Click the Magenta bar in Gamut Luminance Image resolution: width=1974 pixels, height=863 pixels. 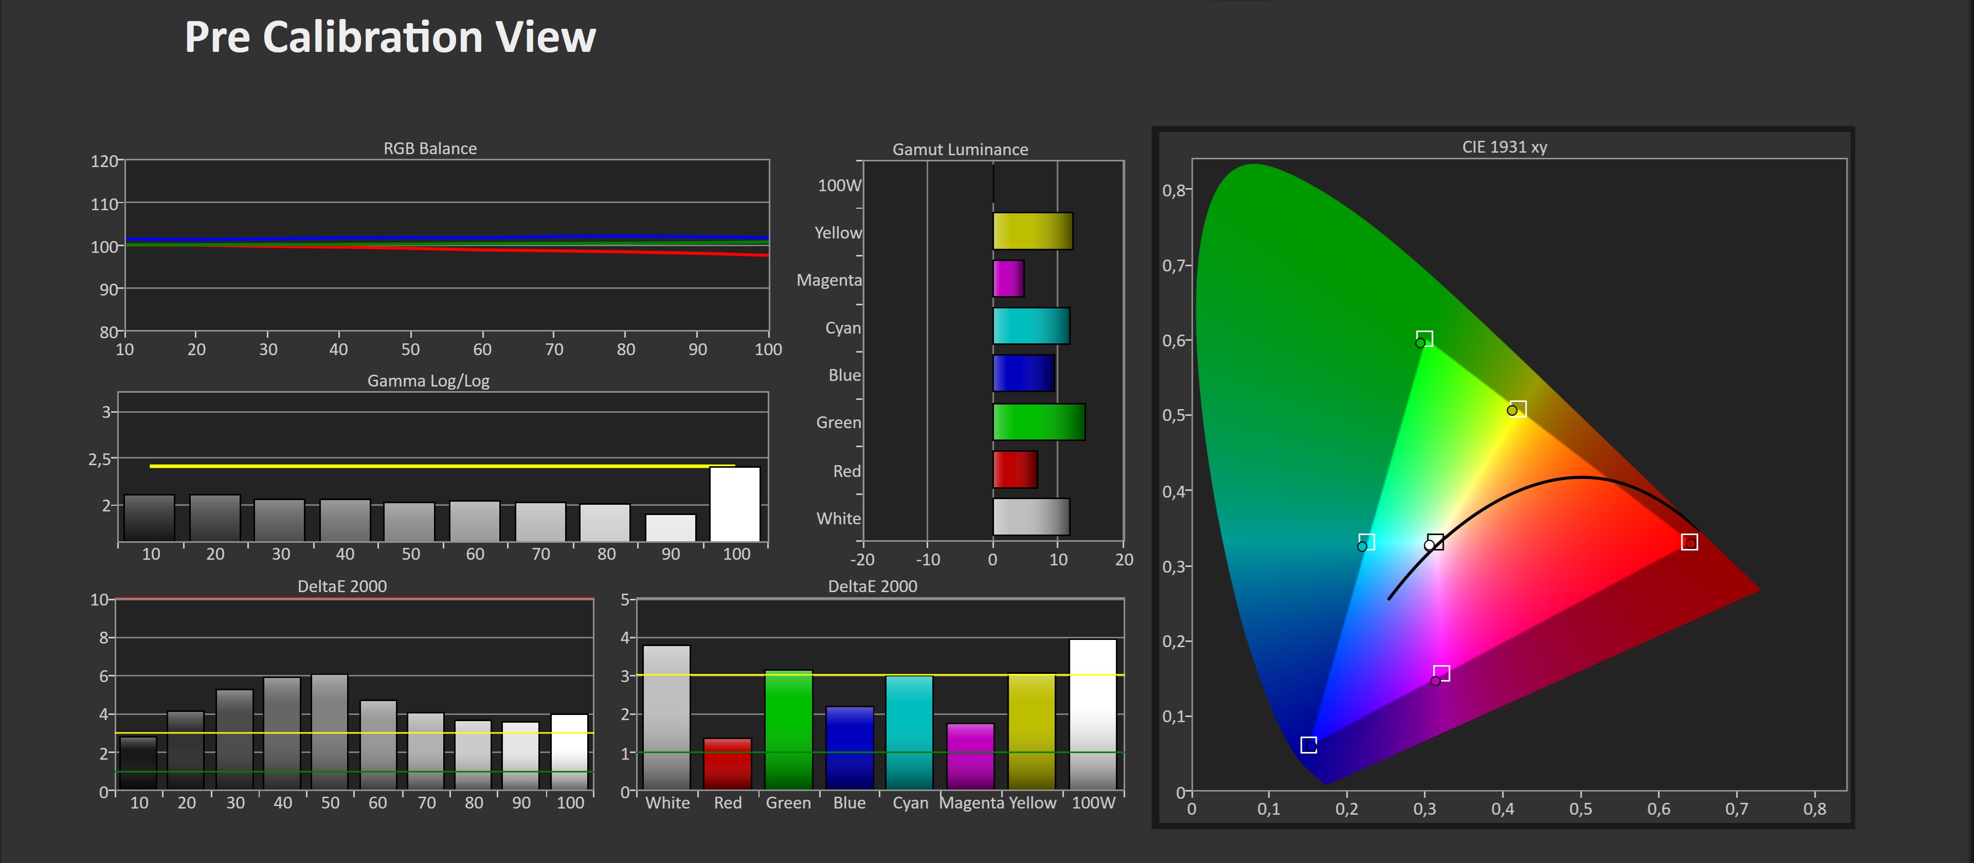[1008, 279]
